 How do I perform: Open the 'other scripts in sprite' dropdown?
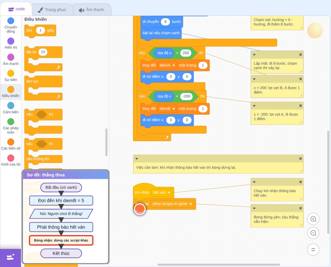click(172, 204)
